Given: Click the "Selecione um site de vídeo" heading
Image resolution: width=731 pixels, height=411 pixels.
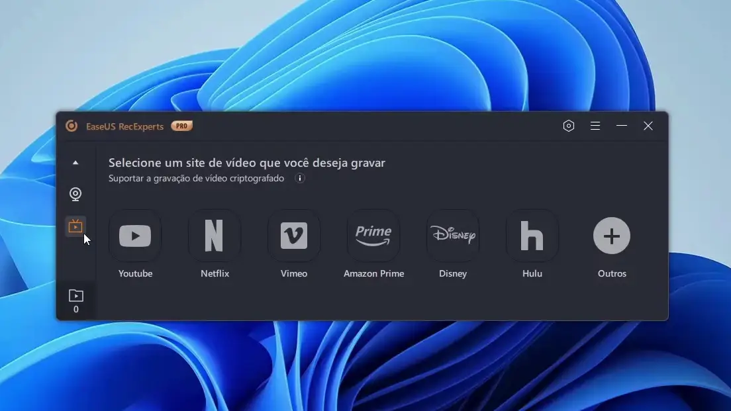Looking at the screenshot, I should pos(246,163).
